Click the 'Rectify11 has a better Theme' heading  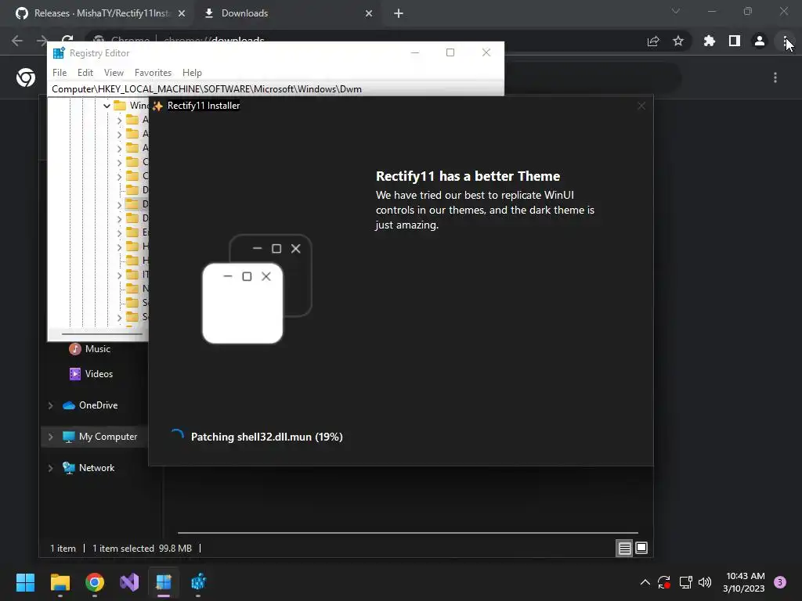pos(468,176)
